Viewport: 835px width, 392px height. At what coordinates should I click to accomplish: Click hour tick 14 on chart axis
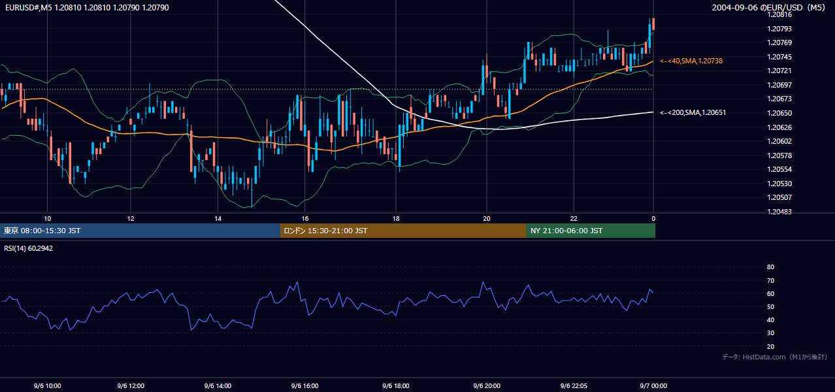click(218, 218)
